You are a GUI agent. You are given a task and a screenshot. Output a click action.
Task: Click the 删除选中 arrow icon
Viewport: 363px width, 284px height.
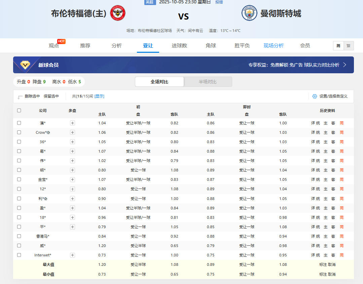pos(20,97)
